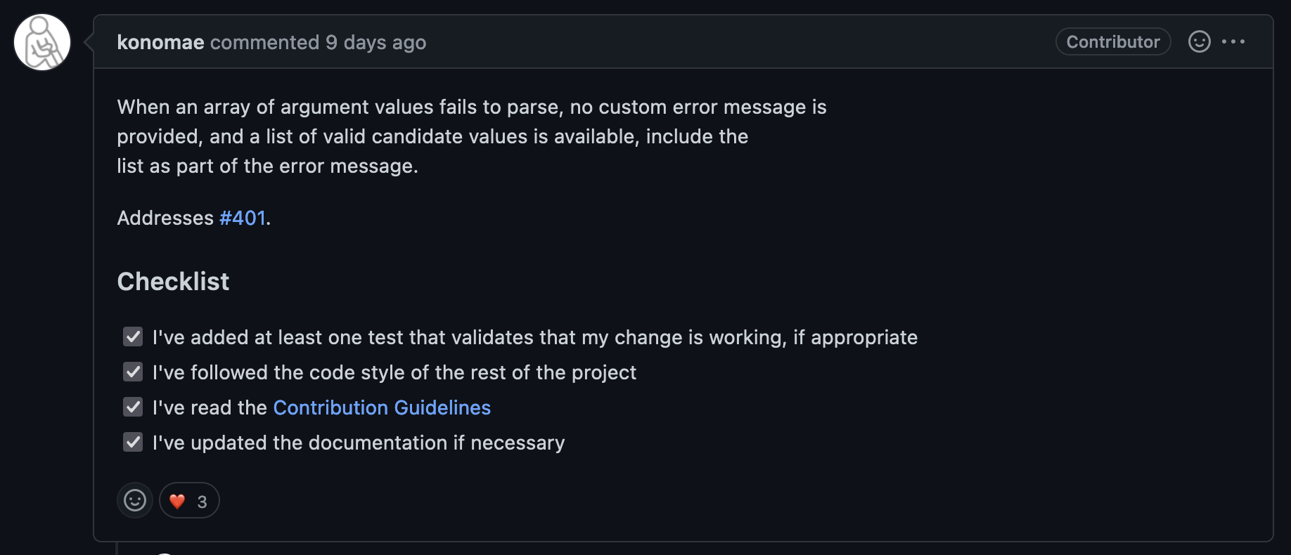Toggle the "read the Contribution Guidelines" checkbox

pyautogui.click(x=133, y=407)
